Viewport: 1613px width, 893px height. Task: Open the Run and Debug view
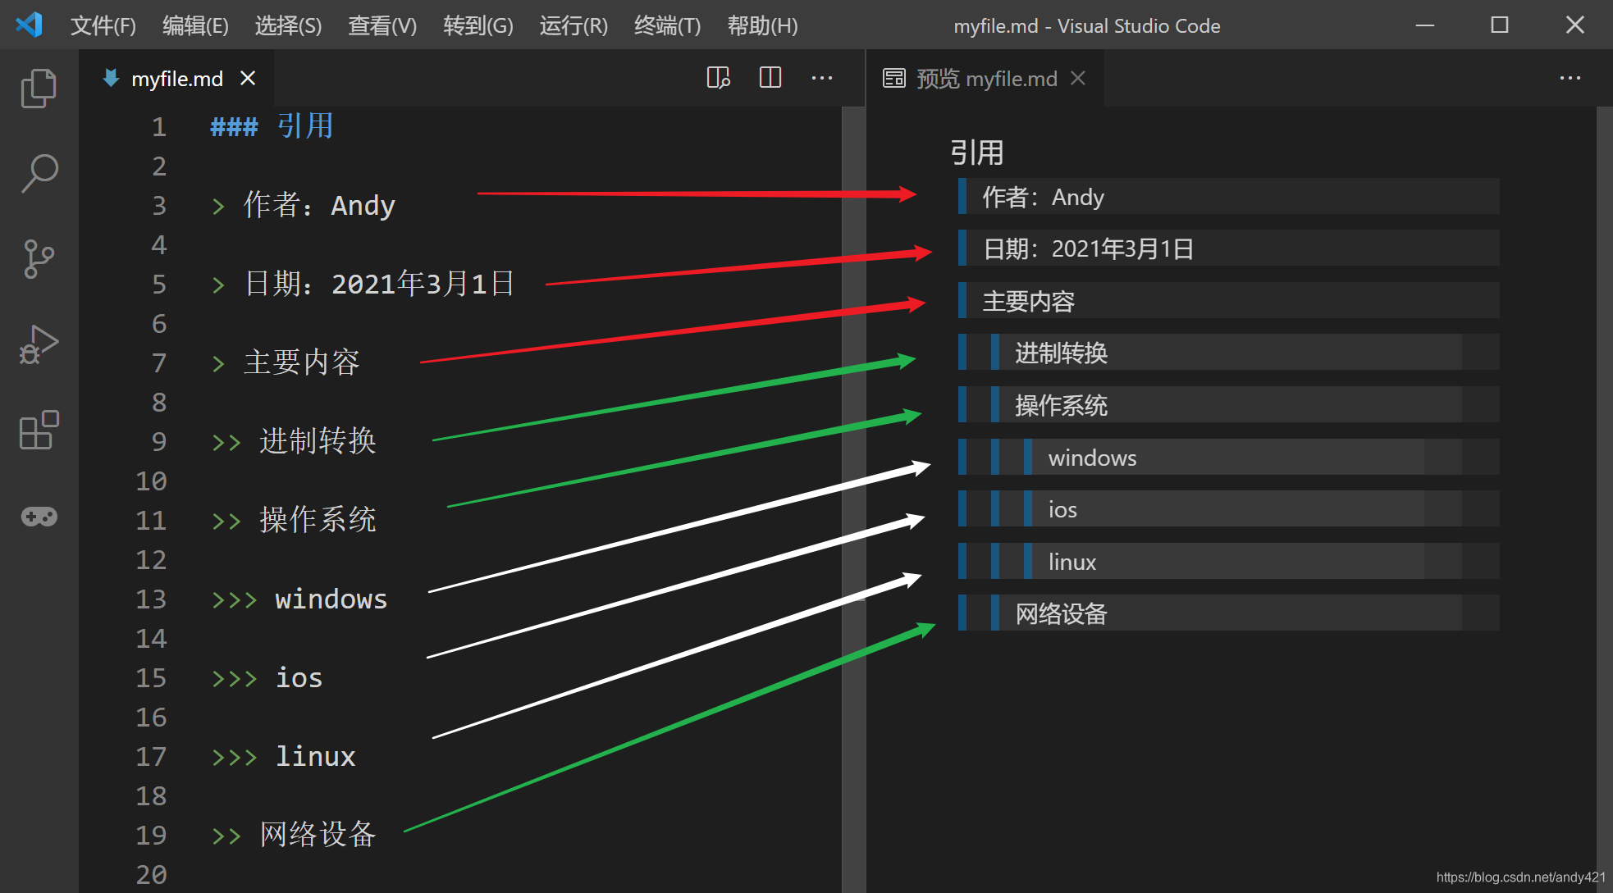[39, 344]
